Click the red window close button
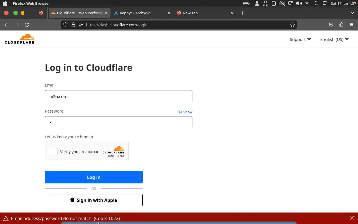 6,13
